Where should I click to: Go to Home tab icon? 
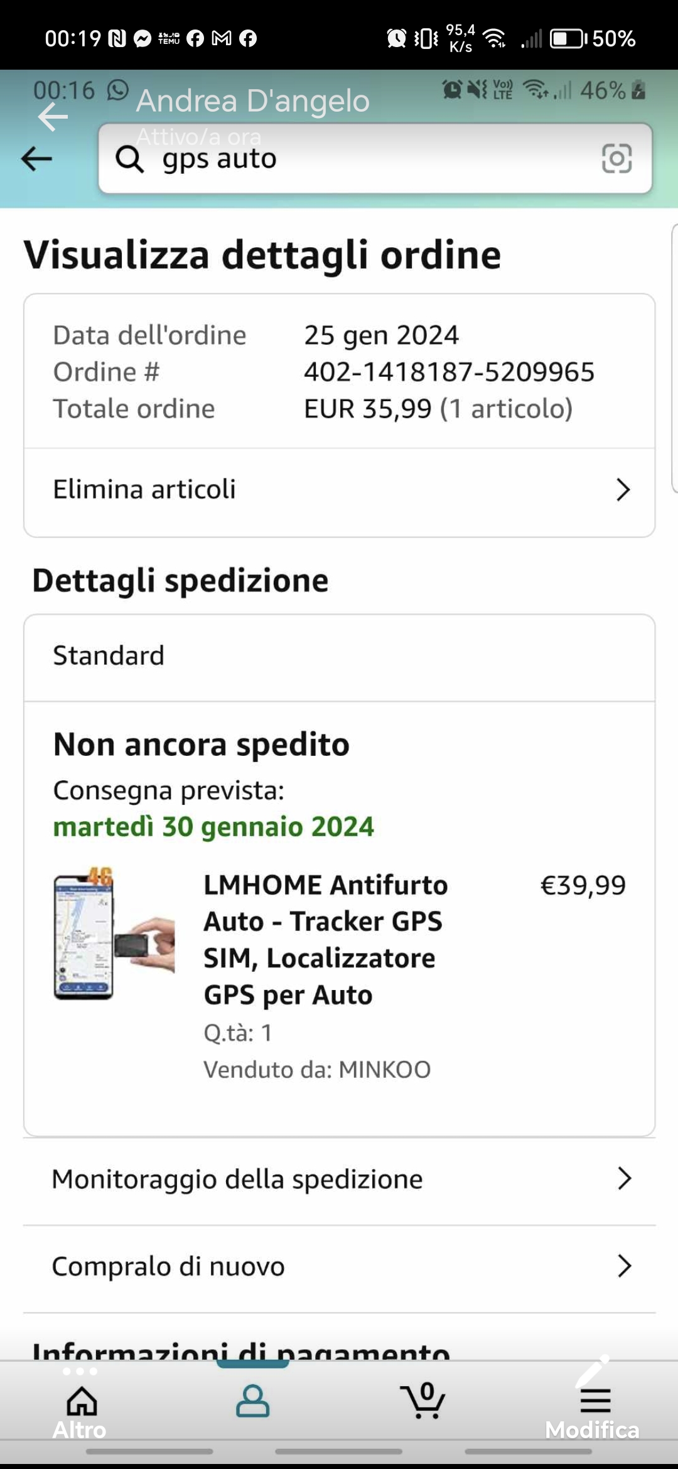82,1401
